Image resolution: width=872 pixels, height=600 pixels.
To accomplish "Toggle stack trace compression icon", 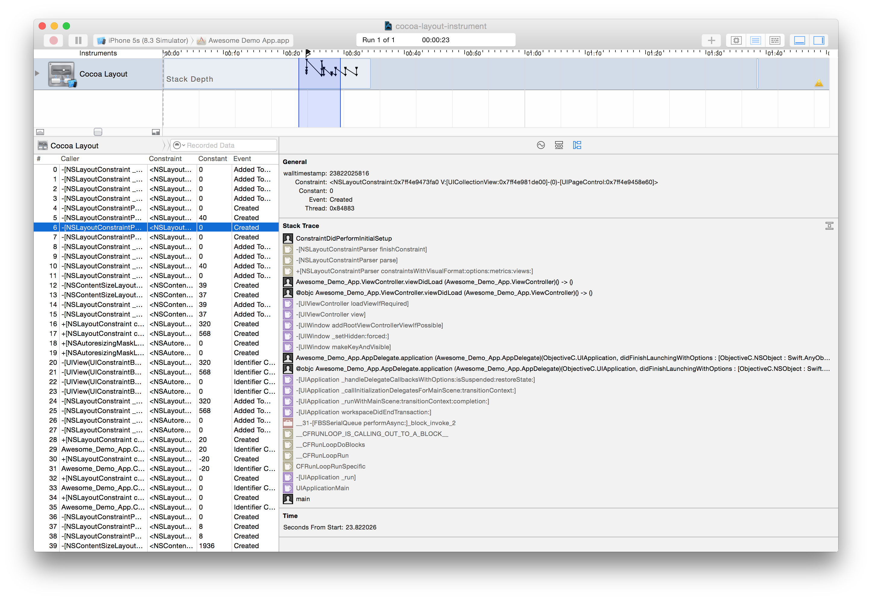I will [829, 226].
